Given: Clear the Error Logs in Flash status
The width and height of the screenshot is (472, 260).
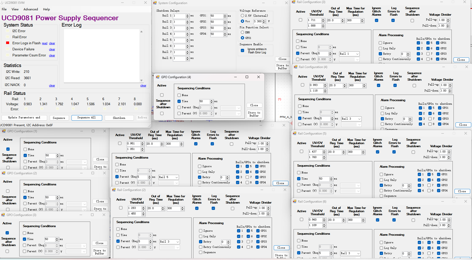Looking at the screenshot, I should point(52,44).
